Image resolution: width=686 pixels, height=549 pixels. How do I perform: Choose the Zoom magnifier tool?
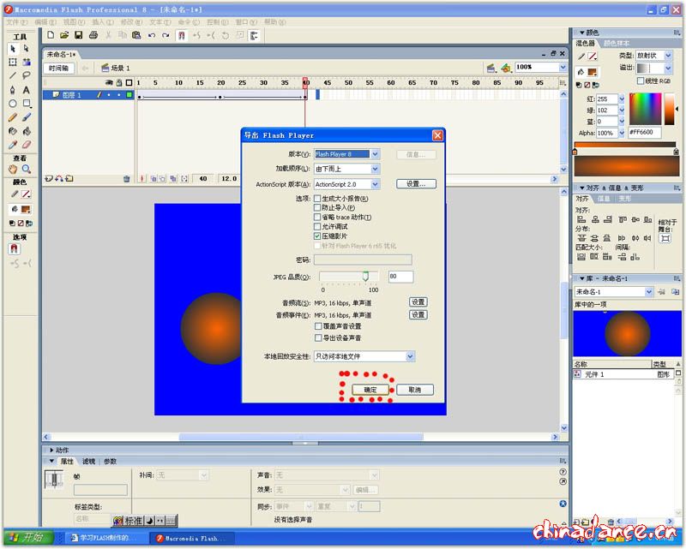click(x=27, y=170)
